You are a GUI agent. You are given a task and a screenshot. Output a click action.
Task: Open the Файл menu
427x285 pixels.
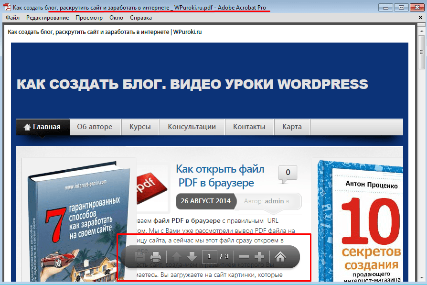[x=12, y=18]
